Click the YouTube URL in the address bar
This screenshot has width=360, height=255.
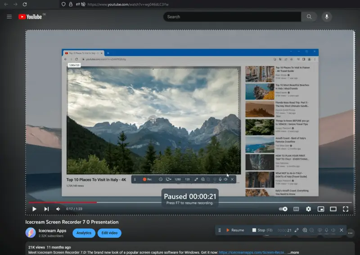click(128, 4)
